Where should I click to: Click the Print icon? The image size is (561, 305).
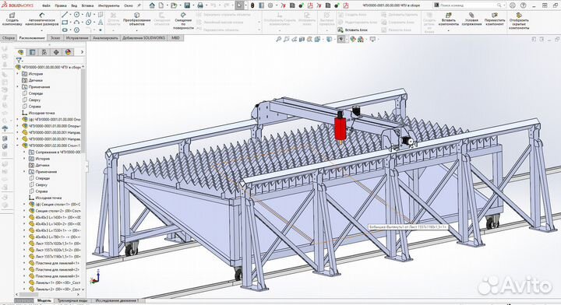[200, 5]
